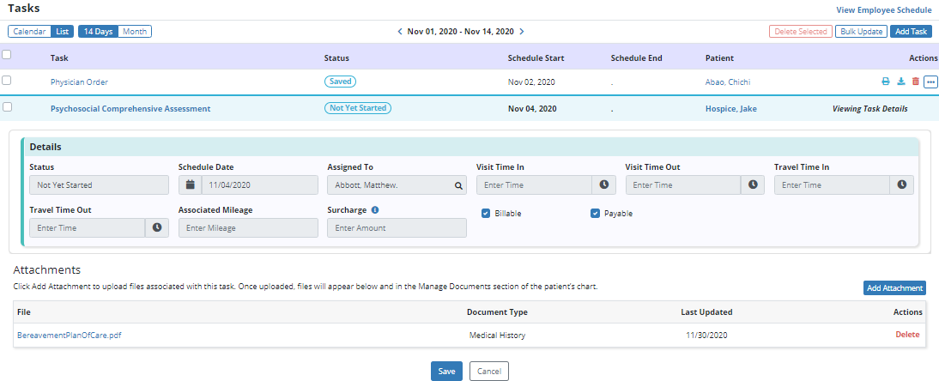Screen dimensions: 939x381
Task: Open the View Employee Schedule link
Action: click(883, 10)
